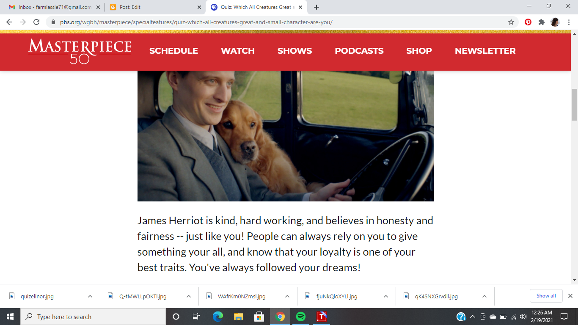Switch to Chrome on the taskbar
This screenshot has width=578, height=325.
pyautogui.click(x=280, y=317)
